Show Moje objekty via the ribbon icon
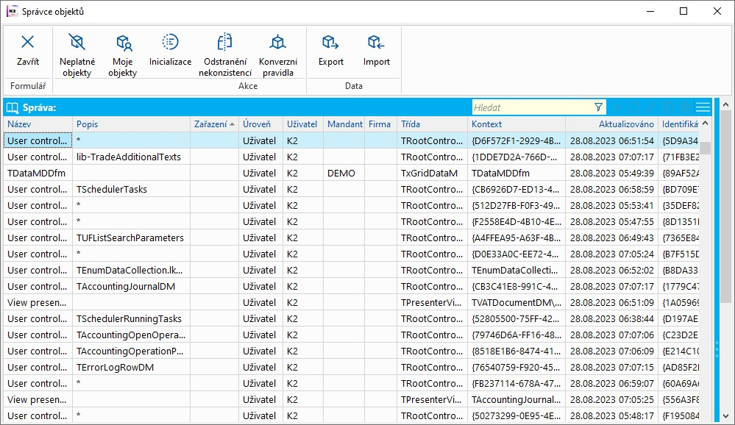 pyautogui.click(x=123, y=43)
